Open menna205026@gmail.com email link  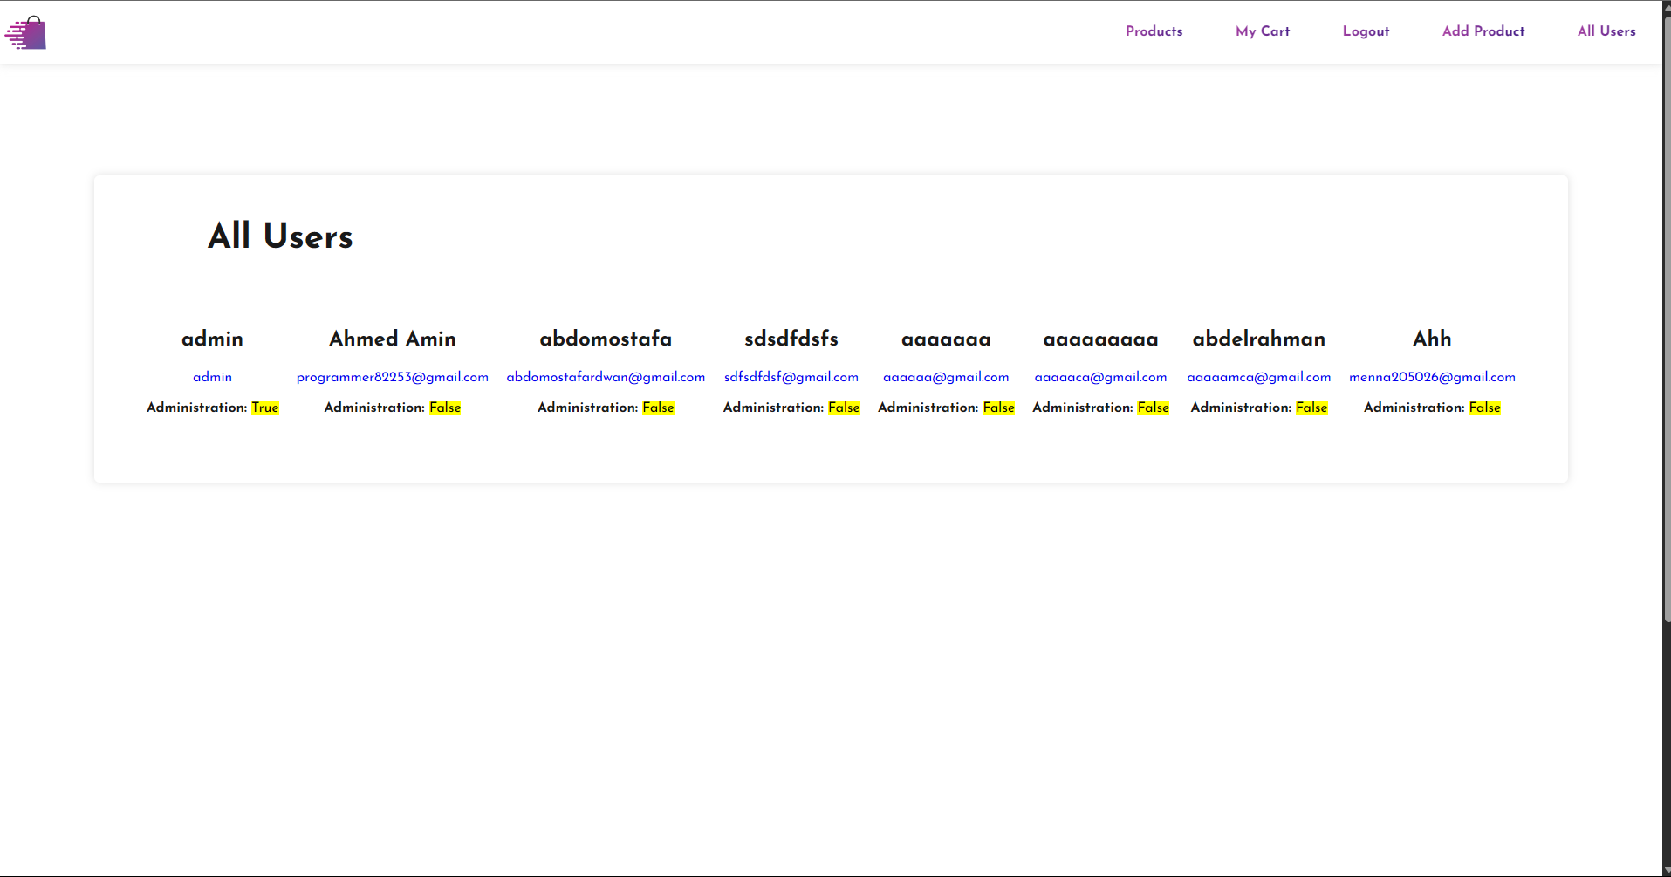1432,377
